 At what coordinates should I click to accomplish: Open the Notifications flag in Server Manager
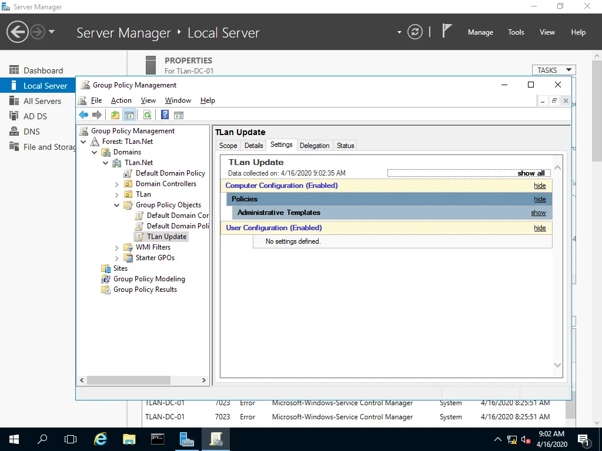[x=447, y=31]
